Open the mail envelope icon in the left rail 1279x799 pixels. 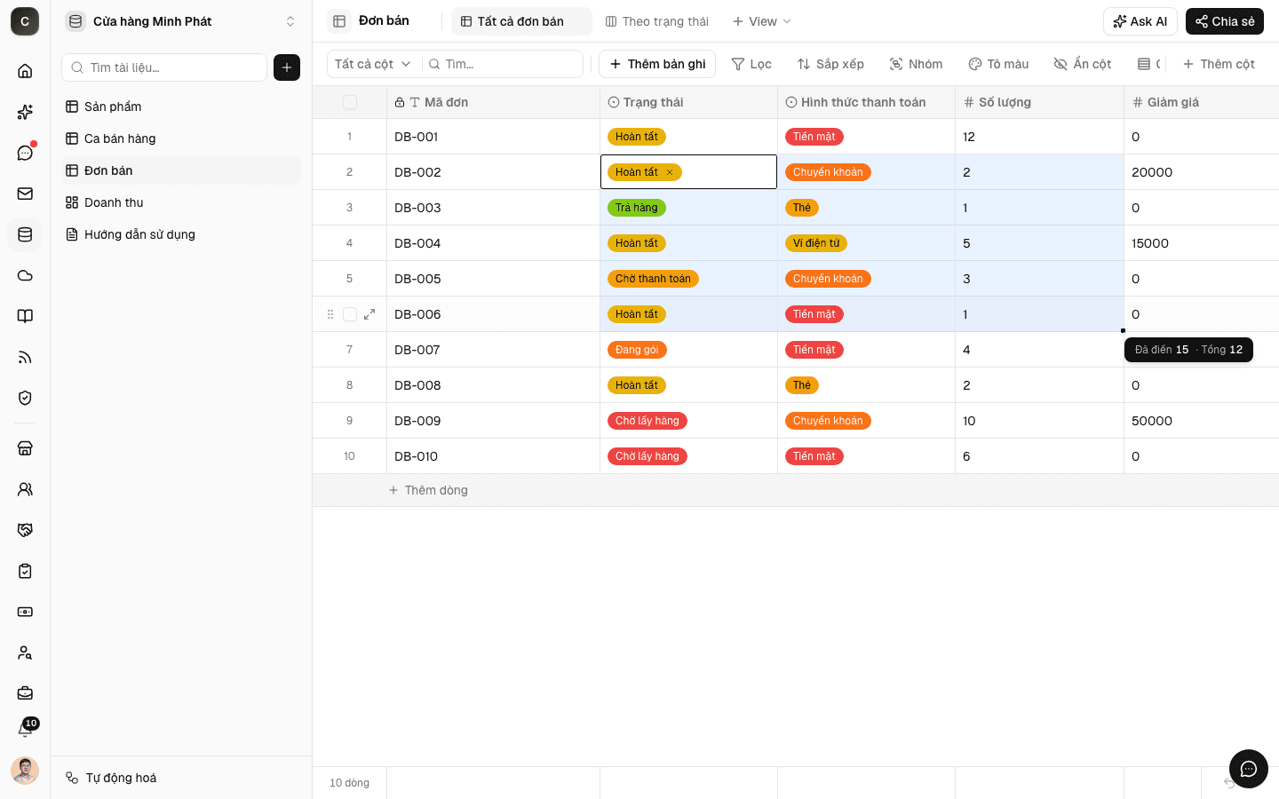click(x=25, y=194)
